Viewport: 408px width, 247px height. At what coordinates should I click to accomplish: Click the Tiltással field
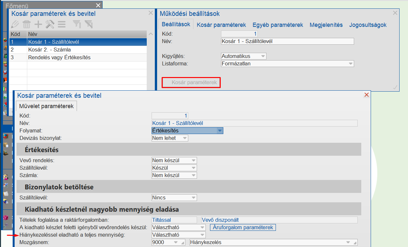(174, 220)
